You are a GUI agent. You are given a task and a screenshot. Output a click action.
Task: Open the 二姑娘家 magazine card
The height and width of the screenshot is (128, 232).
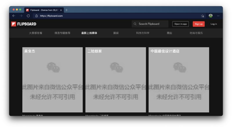(116, 80)
